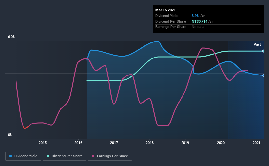Select the Dividend Per Share endpoint marker
269x166 pixels.
pos(263,51)
